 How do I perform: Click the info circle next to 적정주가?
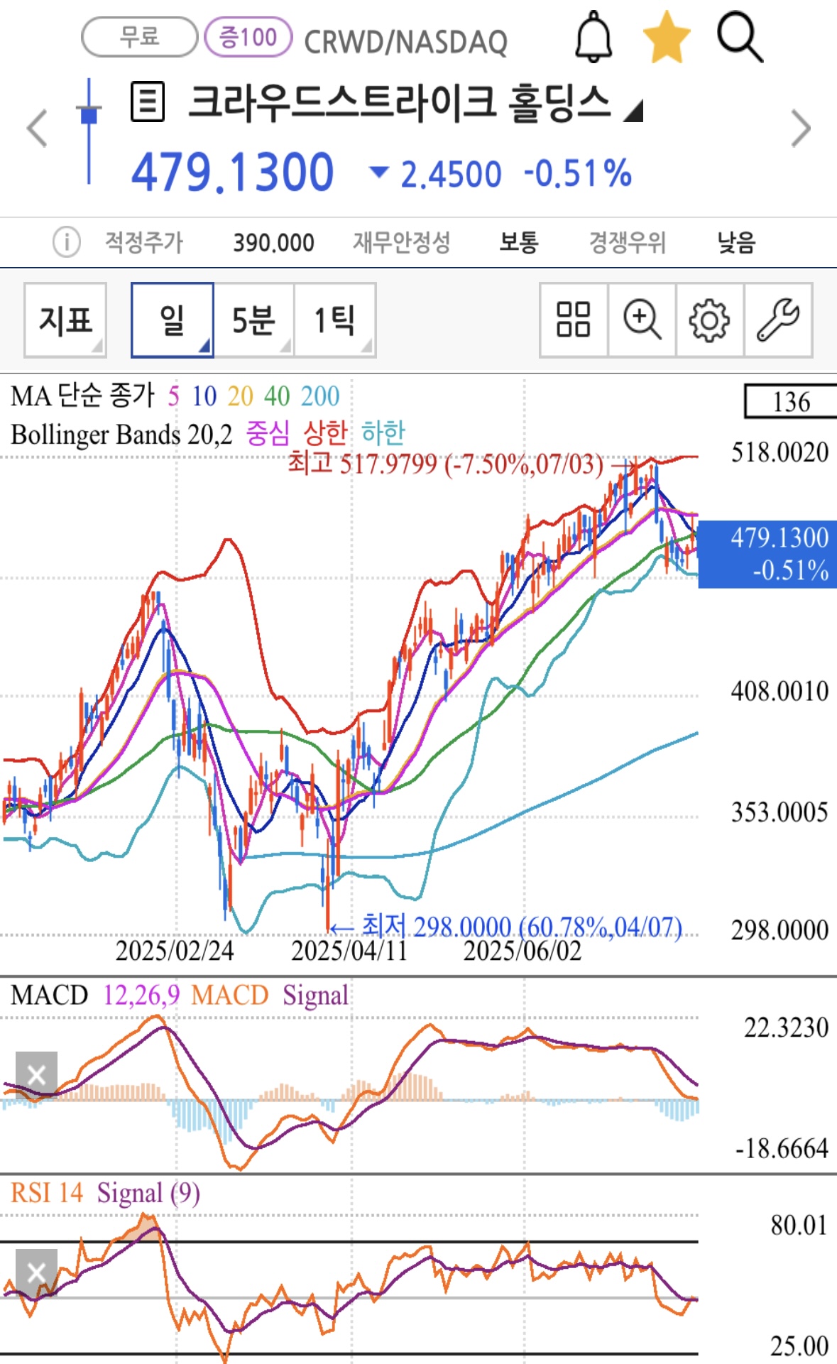[66, 242]
